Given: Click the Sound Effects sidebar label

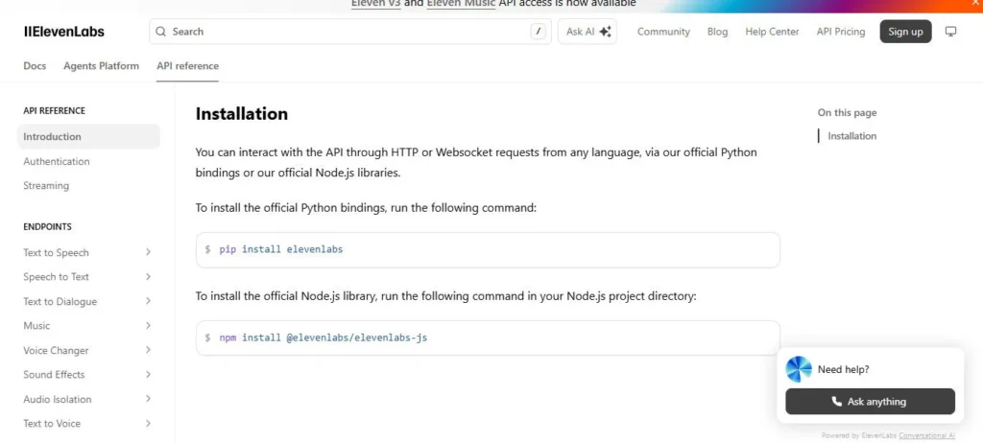Looking at the screenshot, I should 54,375.
